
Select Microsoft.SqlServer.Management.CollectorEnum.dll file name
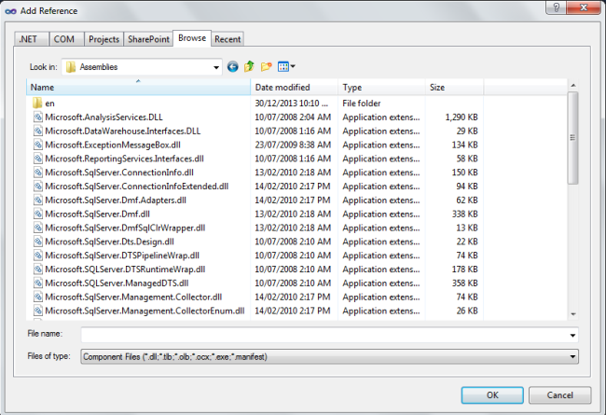[x=145, y=311]
